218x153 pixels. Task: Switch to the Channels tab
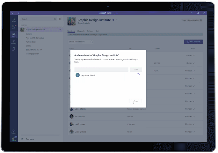click(81, 31)
